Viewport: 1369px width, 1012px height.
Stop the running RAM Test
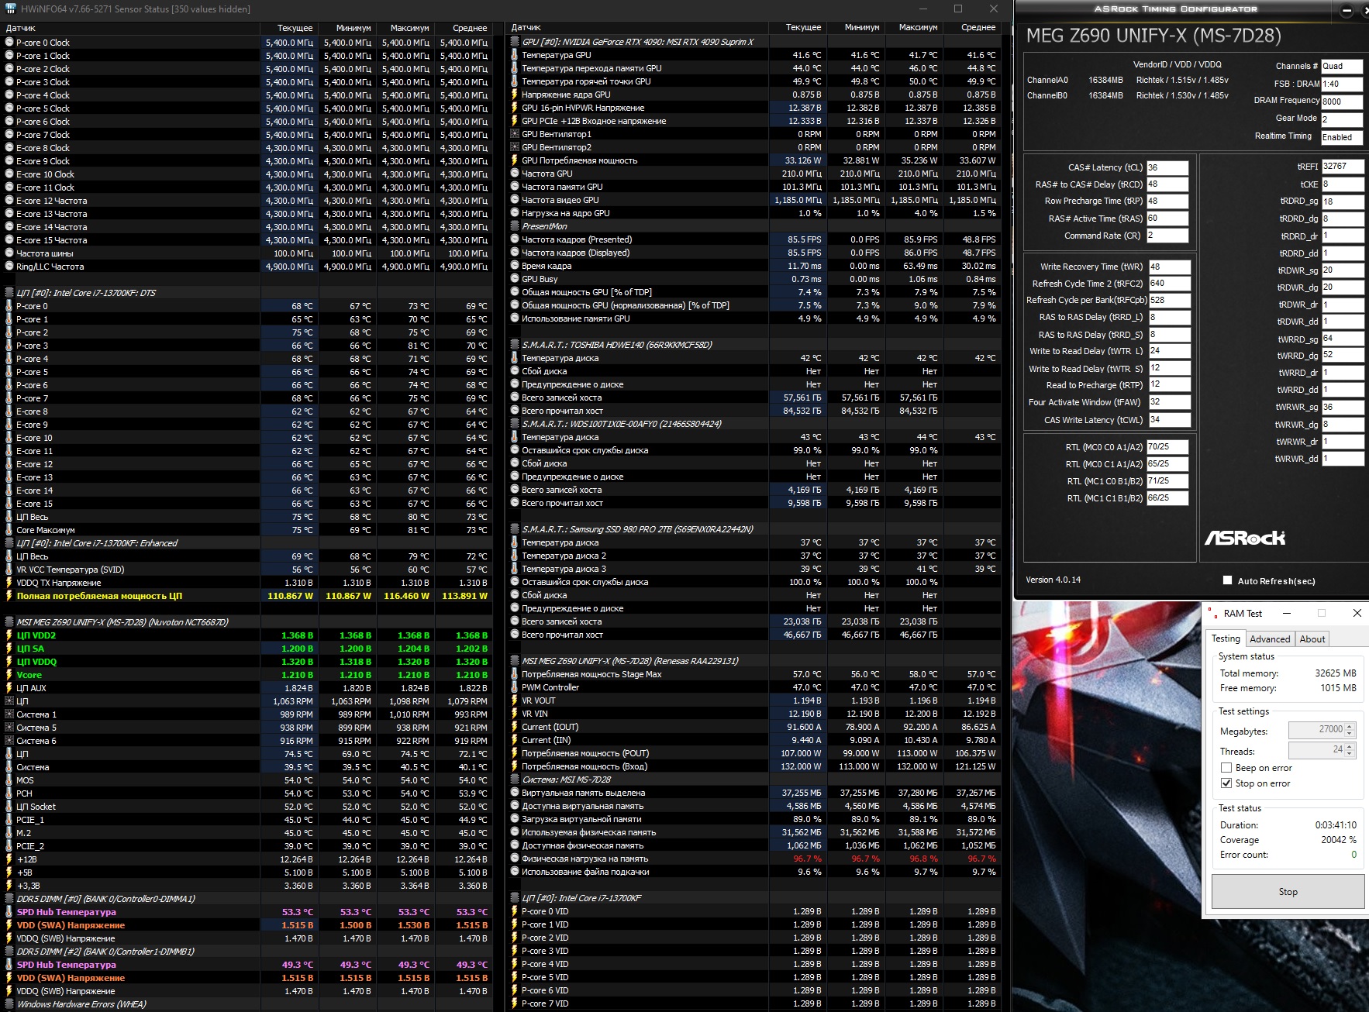pos(1288,892)
